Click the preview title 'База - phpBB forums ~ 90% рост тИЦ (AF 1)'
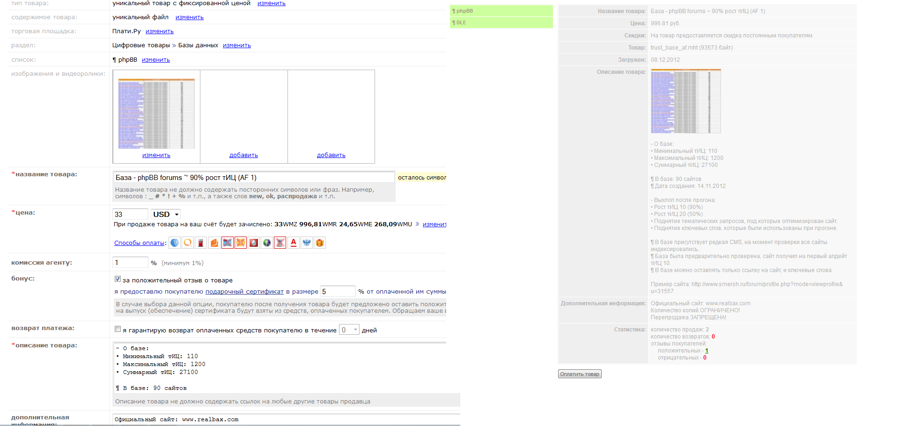This screenshot has height=446, width=899. tap(708, 11)
